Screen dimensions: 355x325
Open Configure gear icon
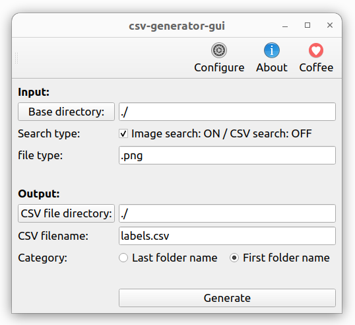(219, 50)
